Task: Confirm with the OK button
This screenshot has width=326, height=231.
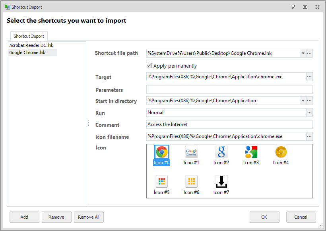Action: point(264,217)
